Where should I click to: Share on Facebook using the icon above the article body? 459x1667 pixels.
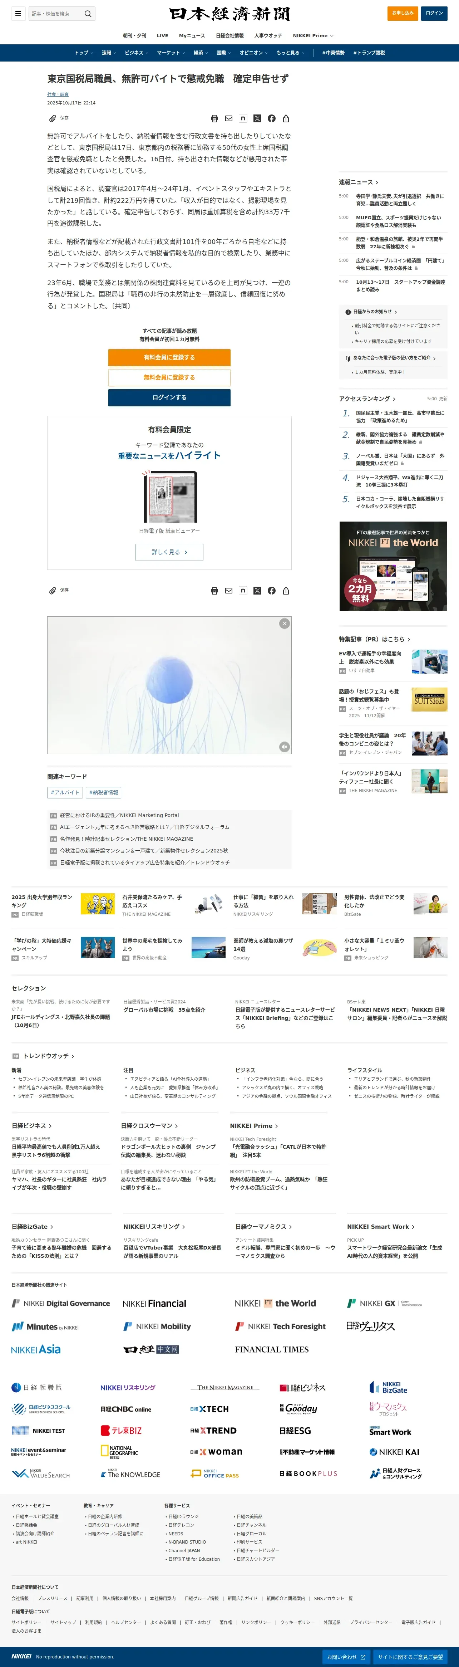pos(272,118)
